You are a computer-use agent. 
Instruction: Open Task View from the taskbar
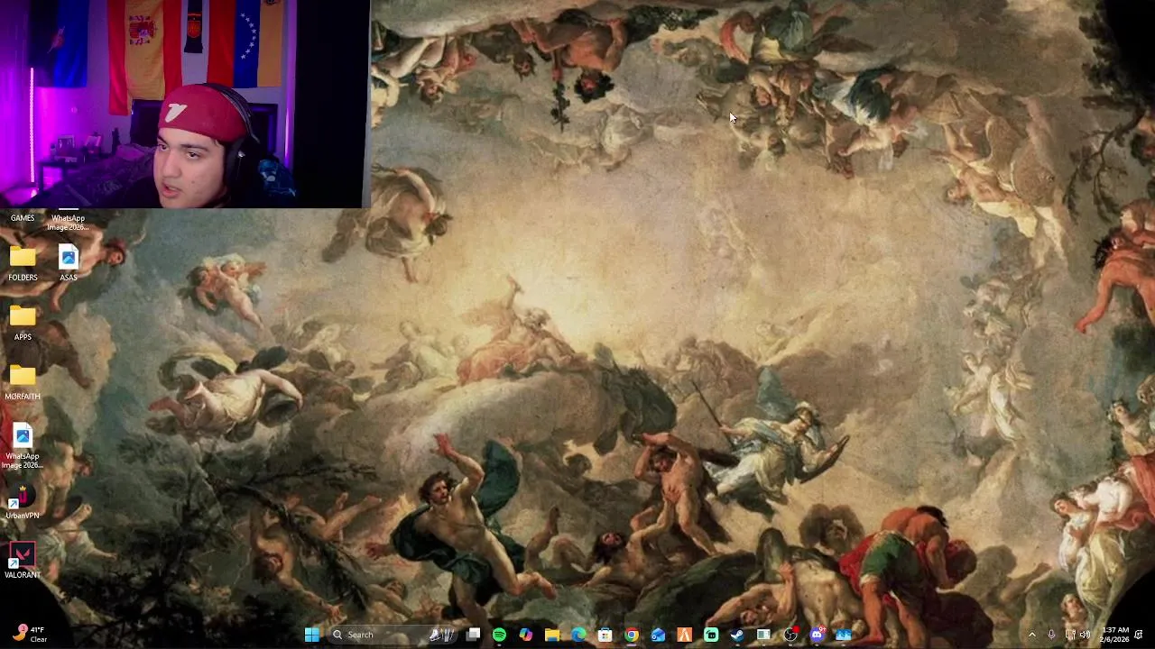click(x=473, y=635)
